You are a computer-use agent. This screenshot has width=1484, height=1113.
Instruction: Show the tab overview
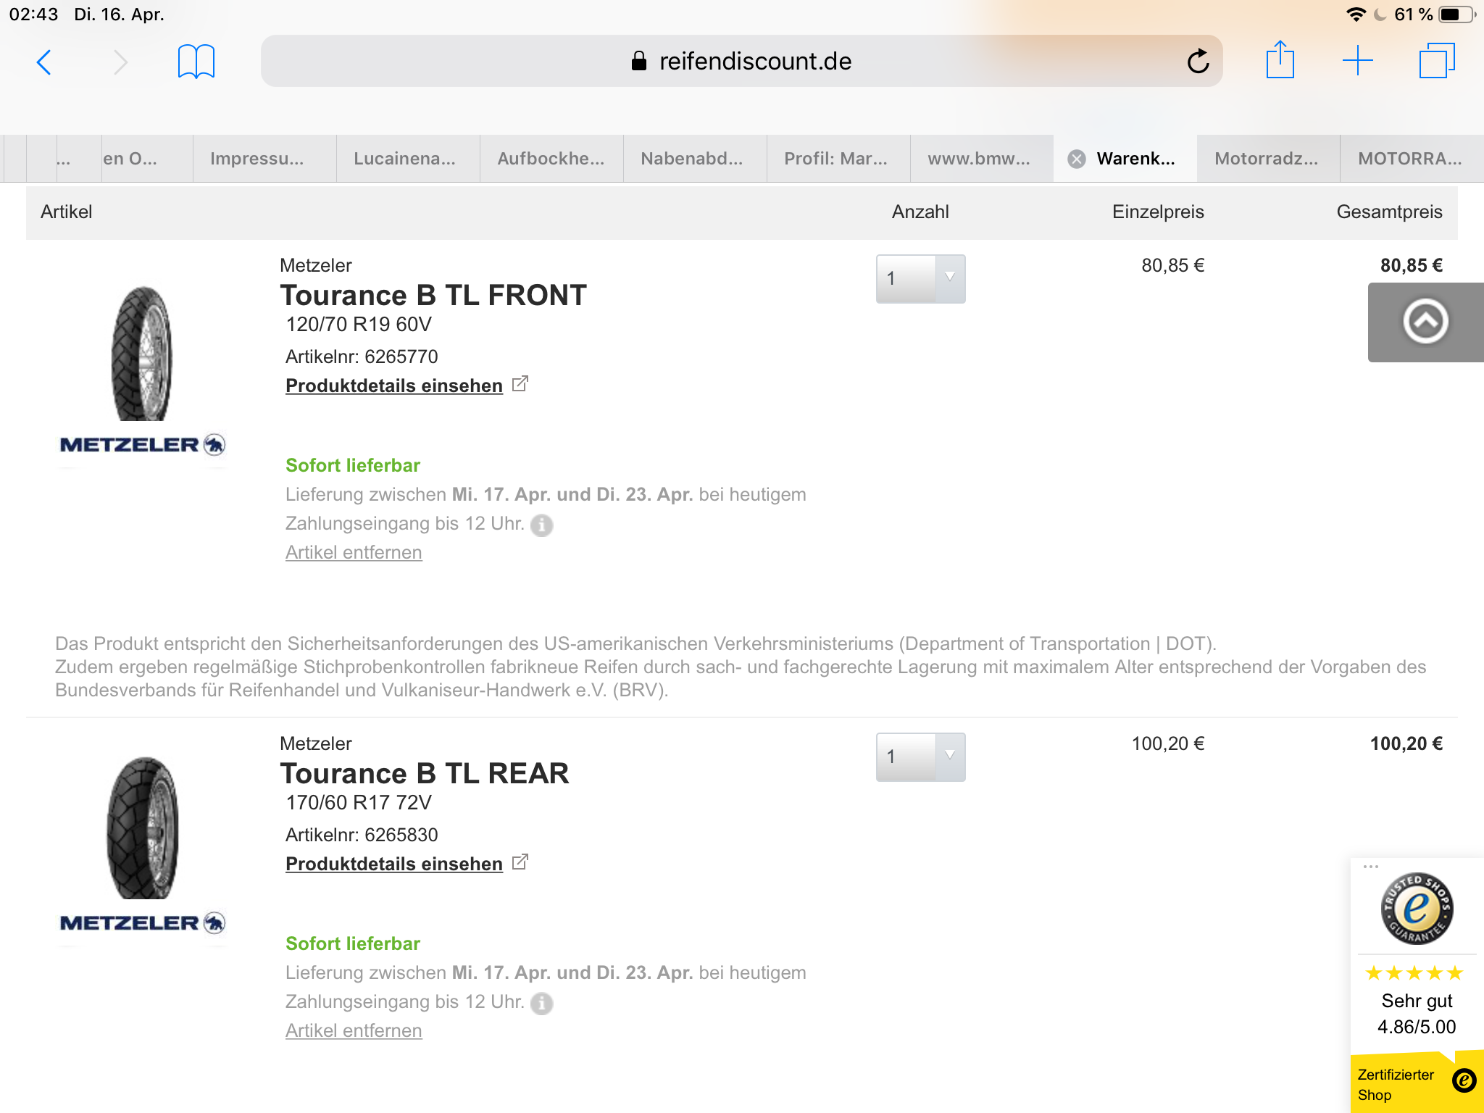1436,61
